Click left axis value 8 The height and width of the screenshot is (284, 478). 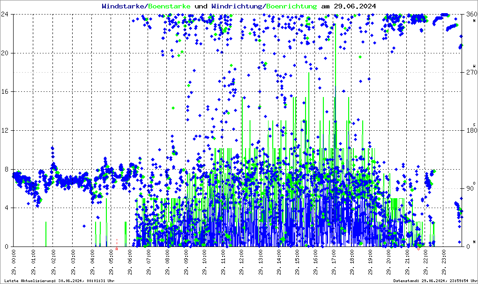click(7, 169)
